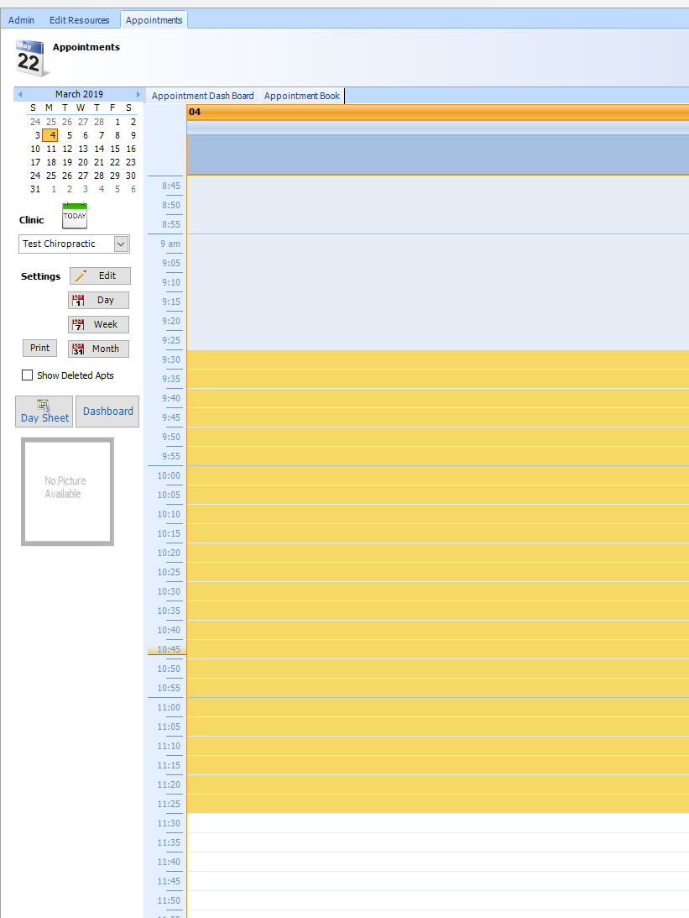Click the 8:45 time slot label
The height and width of the screenshot is (918, 689).
tap(171, 186)
